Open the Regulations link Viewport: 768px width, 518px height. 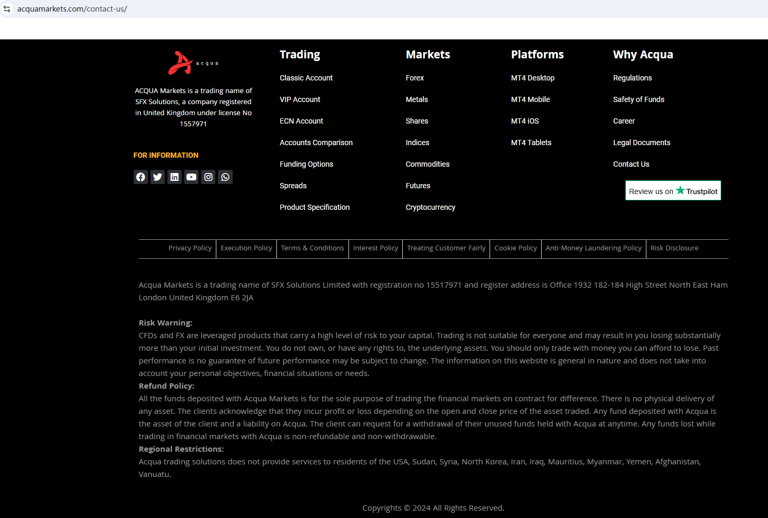633,78
